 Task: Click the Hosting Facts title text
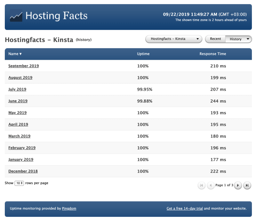pyautogui.click(x=57, y=16)
